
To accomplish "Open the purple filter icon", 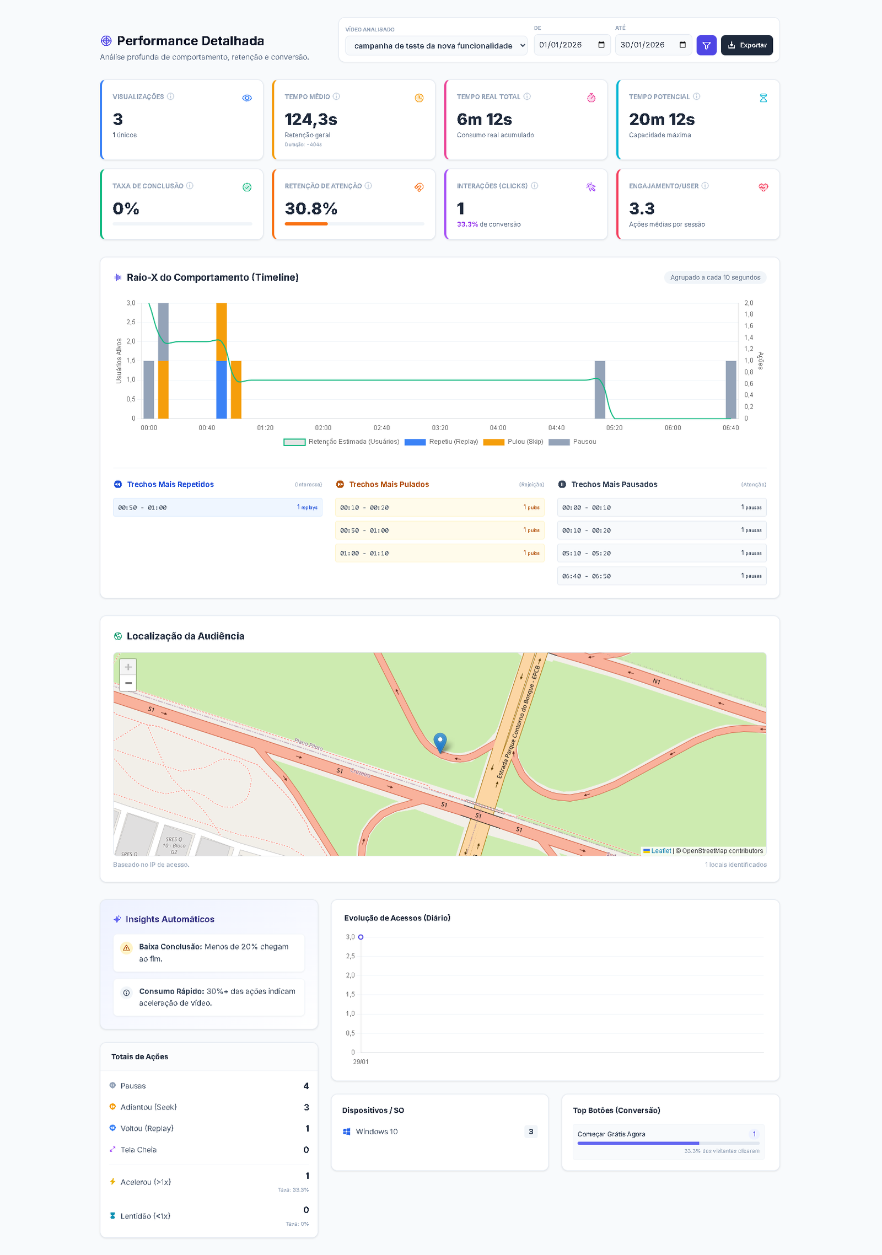I will pyautogui.click(x=707, y=45).
